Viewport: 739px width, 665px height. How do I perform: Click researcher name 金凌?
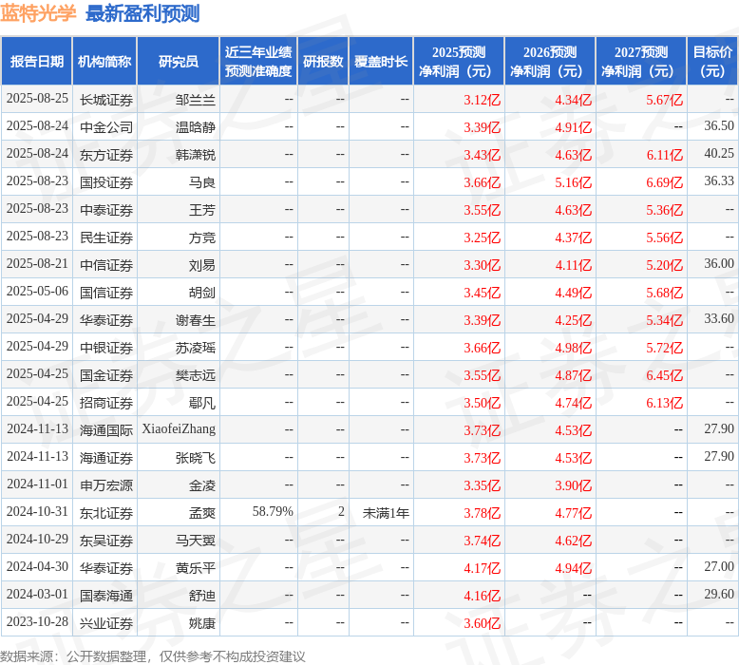tap(201, 485)
